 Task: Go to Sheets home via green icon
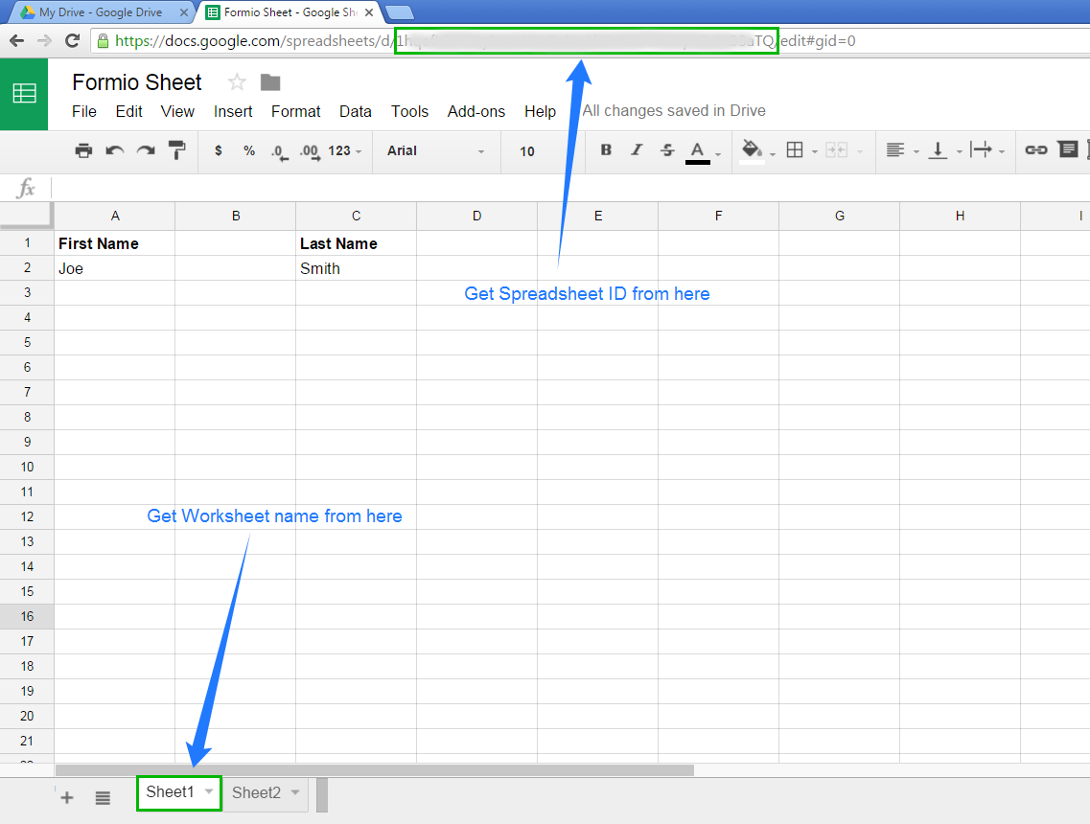click(24, 93)
